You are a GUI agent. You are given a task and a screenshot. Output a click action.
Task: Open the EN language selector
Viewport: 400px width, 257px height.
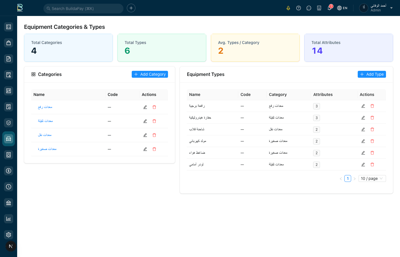342,8
